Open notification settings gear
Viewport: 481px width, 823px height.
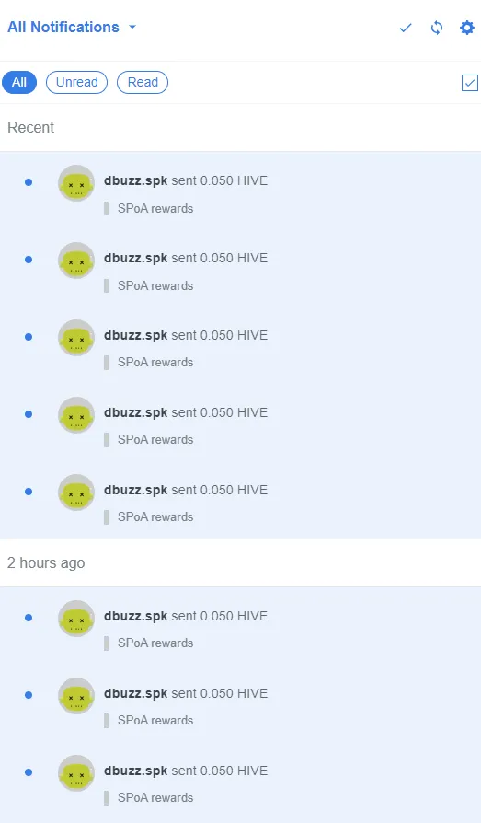pos(467,28)
